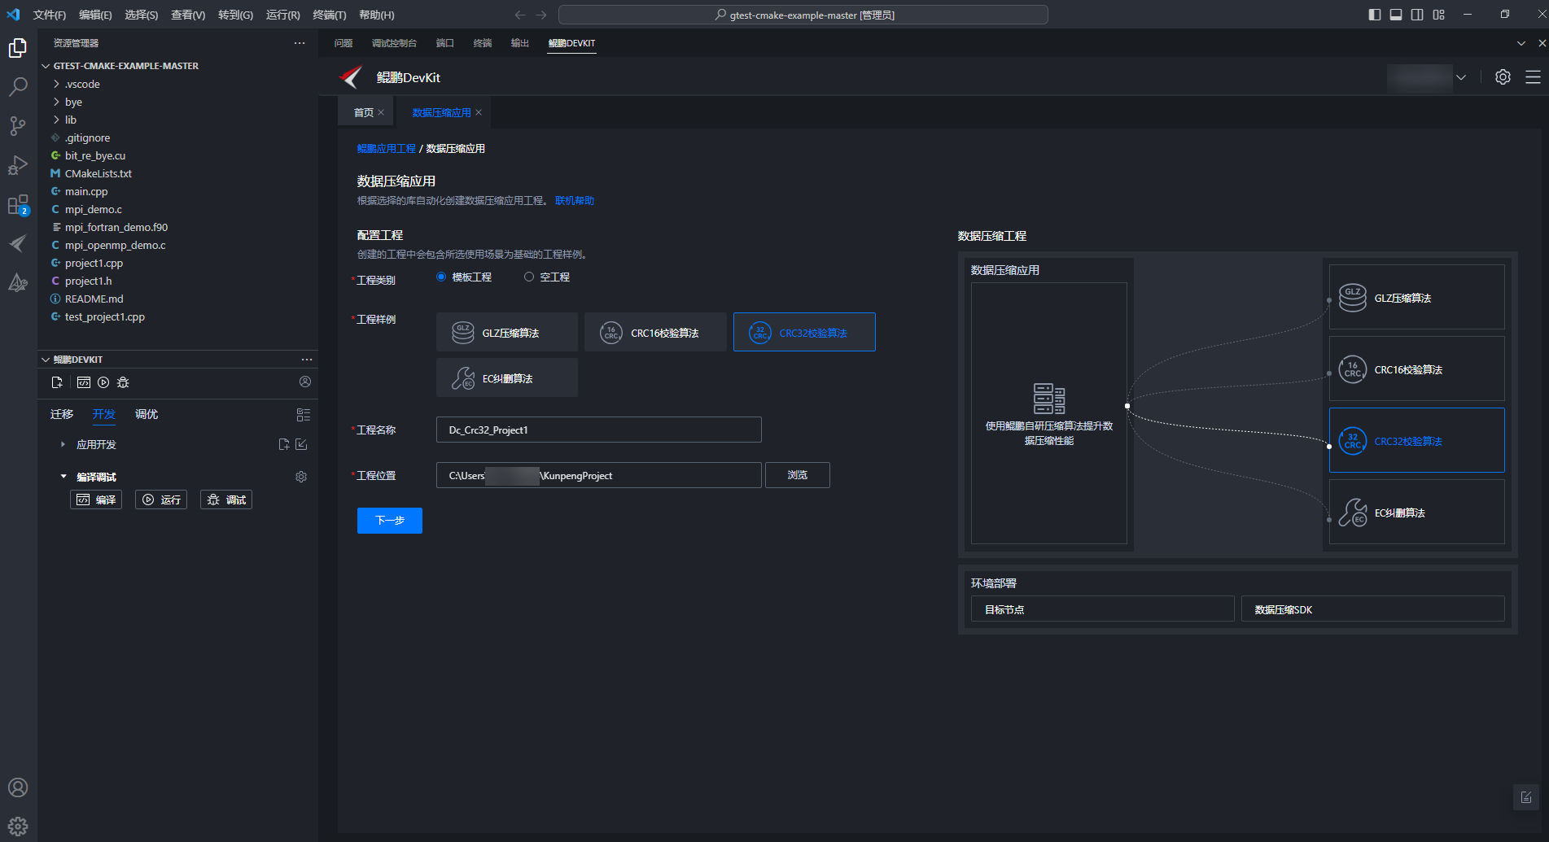The image size is (1549, 842).
Task: Select CRC16校验算法 project sample
Action: pos(655,332)
